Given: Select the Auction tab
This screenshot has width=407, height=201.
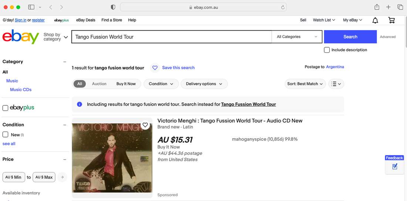Looking at the screenshot, I should [99, 84].
